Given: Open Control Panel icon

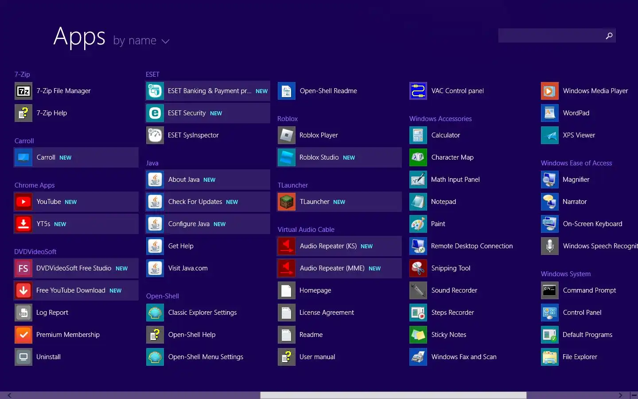Looking at the screenshot, I should coord(550,313).
